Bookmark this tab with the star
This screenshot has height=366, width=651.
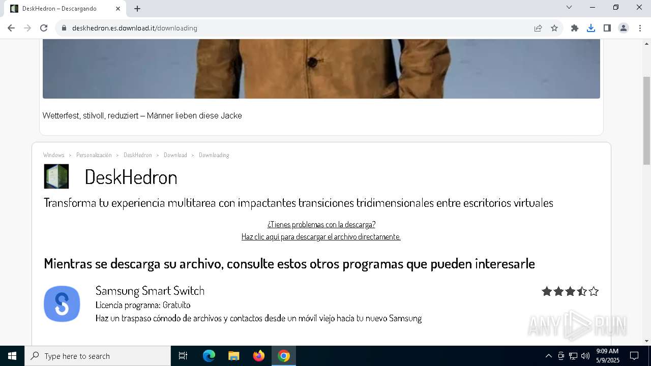[x=554, y=28]
